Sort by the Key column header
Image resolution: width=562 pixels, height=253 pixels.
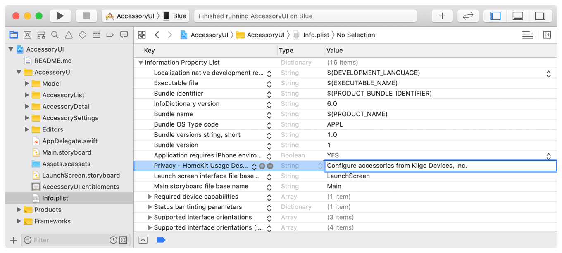pos(205,51)
